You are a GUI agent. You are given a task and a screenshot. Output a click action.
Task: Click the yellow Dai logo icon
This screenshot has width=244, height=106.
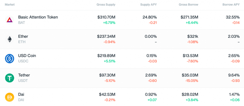[x=10, y=97]
